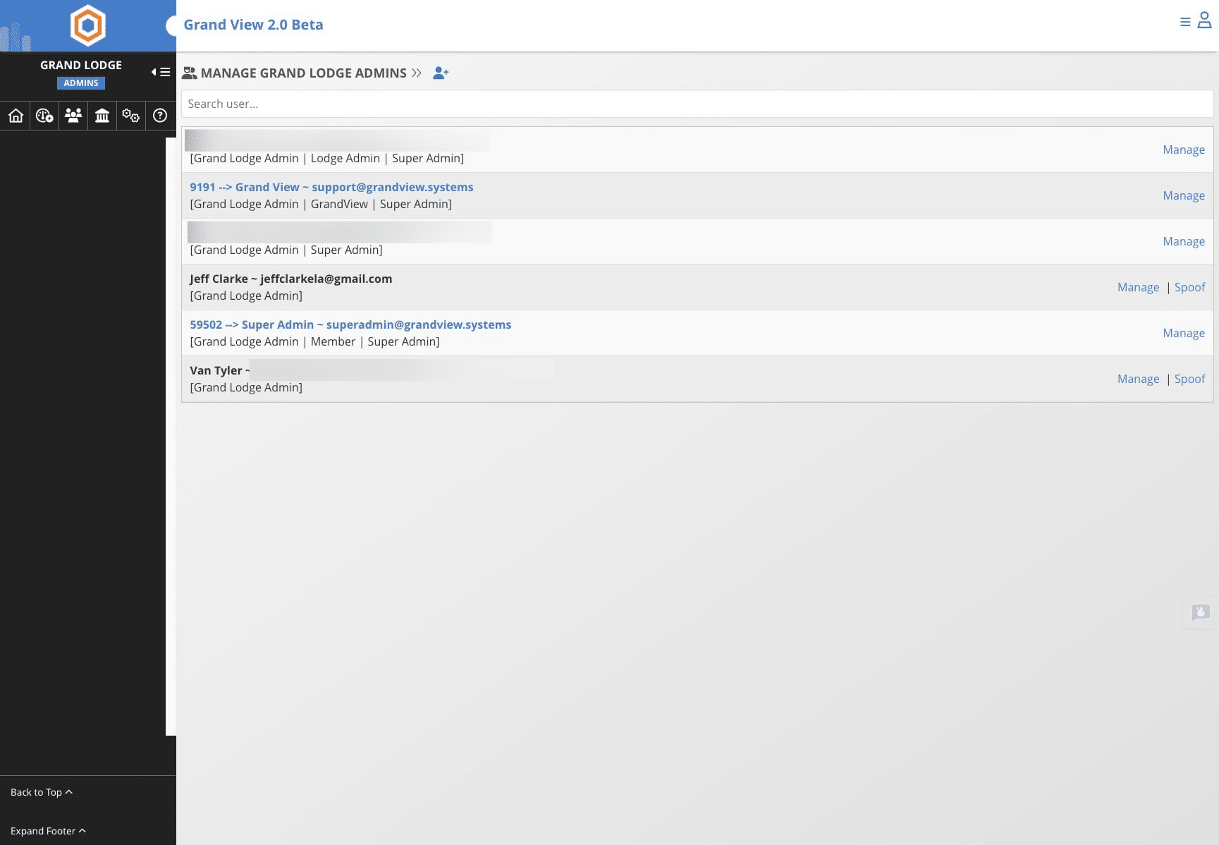Click the add admin user-plus icon
The width and height of the screenshot is (1219, 845).
pos(441,73)
